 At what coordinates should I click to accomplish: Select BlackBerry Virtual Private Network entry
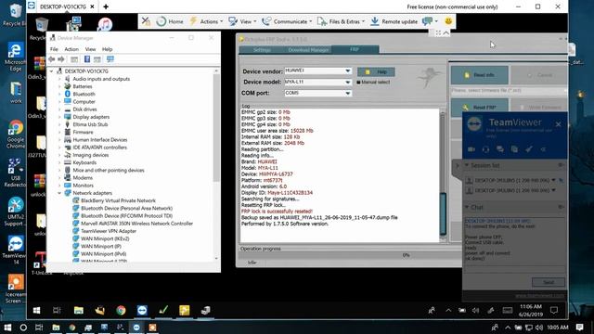pos(118,200)
